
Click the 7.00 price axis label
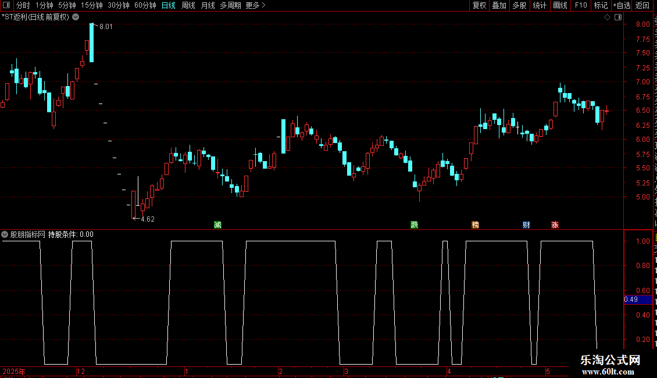pyautogui.click(x=642, y=82)
